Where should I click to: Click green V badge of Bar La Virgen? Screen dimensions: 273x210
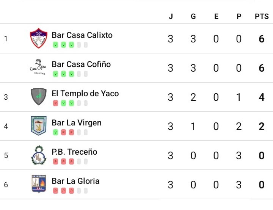point(55,133)
